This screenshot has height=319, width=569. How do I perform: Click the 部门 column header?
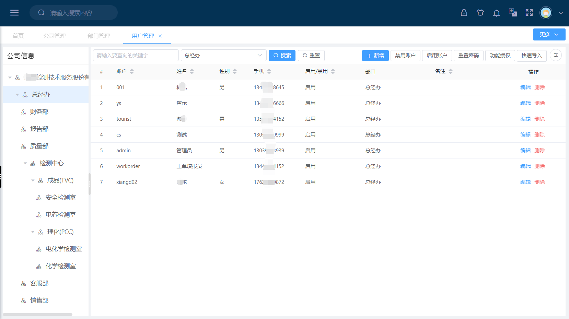pyautogui.click(x=370, y=72)
